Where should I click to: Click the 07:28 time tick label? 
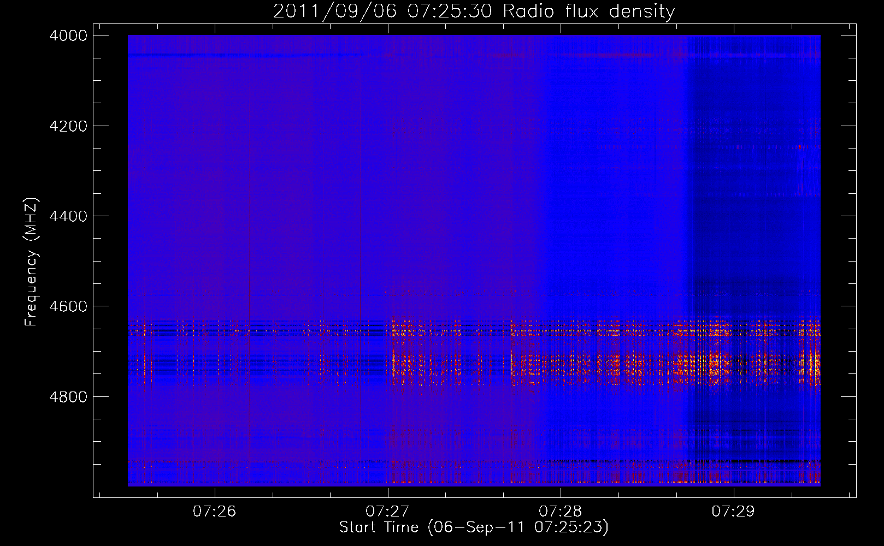(561, 511)
